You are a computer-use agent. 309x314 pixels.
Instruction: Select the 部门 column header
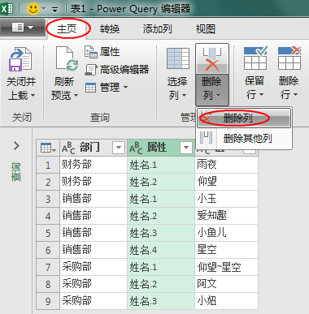pyautogui.click(x=94, y=148)
